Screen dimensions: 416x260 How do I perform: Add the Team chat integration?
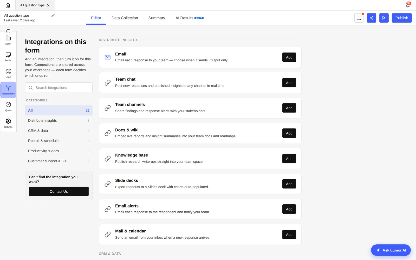pyautogui.click(x=289, y=83)
